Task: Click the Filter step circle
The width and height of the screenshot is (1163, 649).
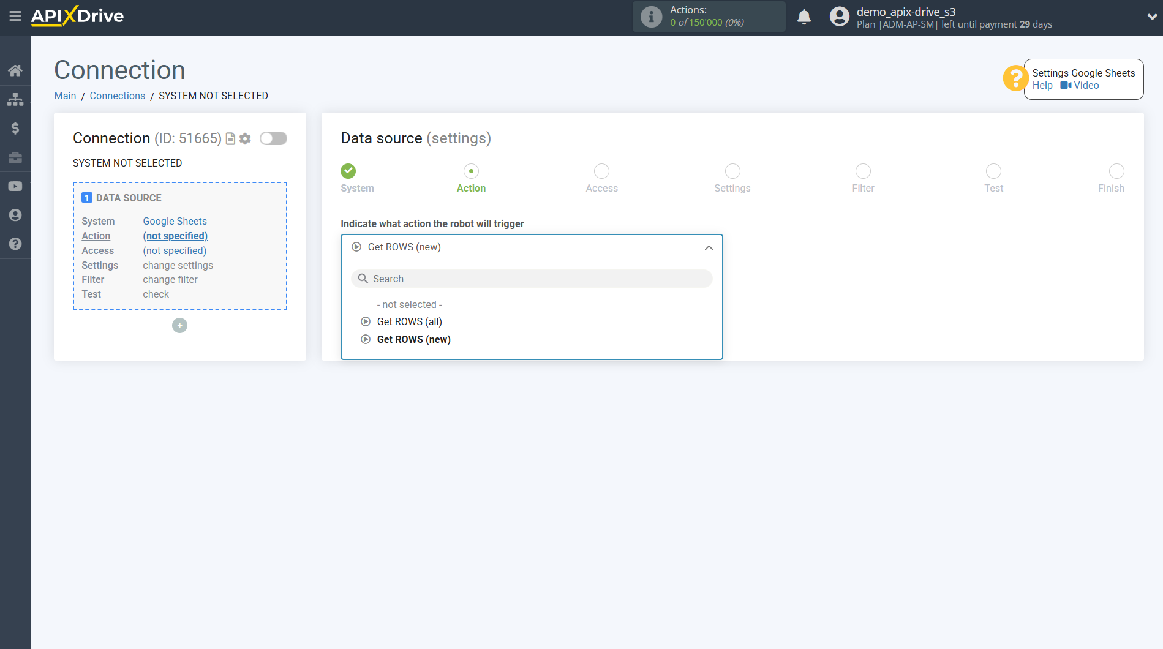Action: 863,171
